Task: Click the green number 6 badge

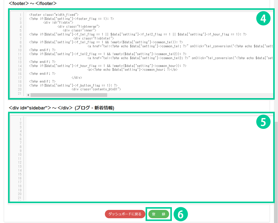Action: click(x=180, y=214)
